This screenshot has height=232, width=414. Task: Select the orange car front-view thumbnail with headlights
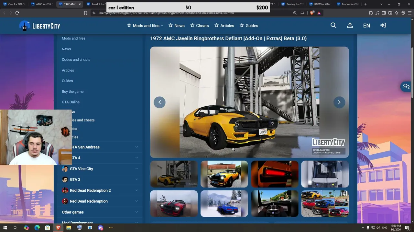coord(224,174)
